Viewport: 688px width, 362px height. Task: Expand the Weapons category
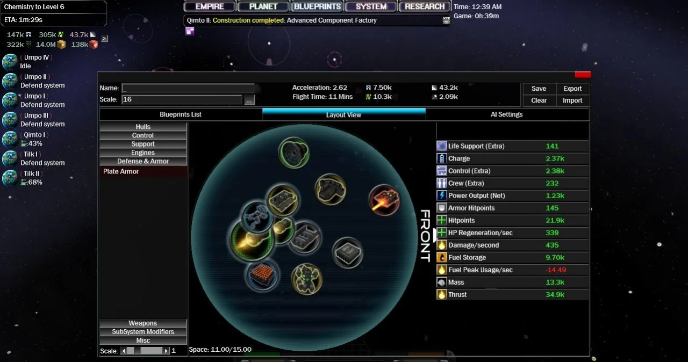pyautogui.click(x=143, y=323)
